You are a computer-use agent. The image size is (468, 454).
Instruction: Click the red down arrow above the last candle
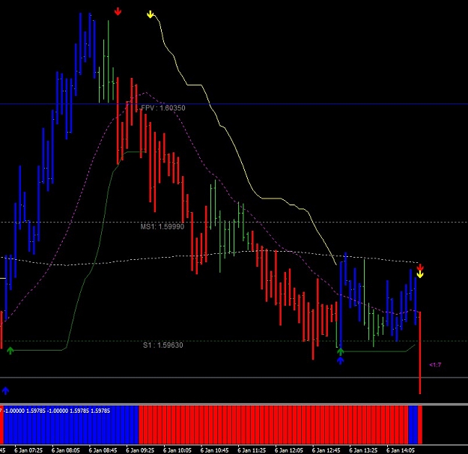tap(420, 267)
